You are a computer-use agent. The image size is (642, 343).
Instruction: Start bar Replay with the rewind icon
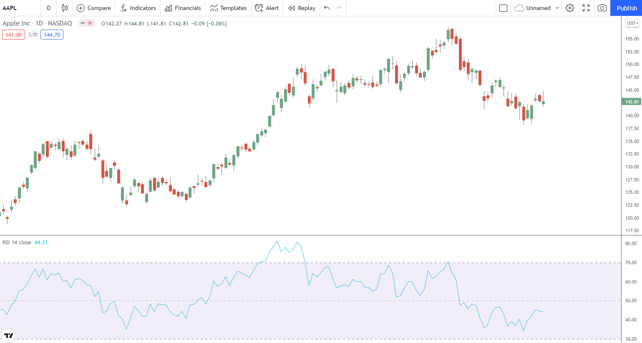coord(292,8)
